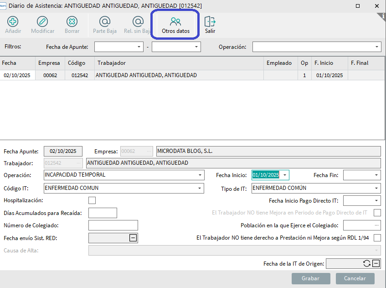386x288 pixels.
Task: Open the Código IT dropdown
Action: click(201, 188)
